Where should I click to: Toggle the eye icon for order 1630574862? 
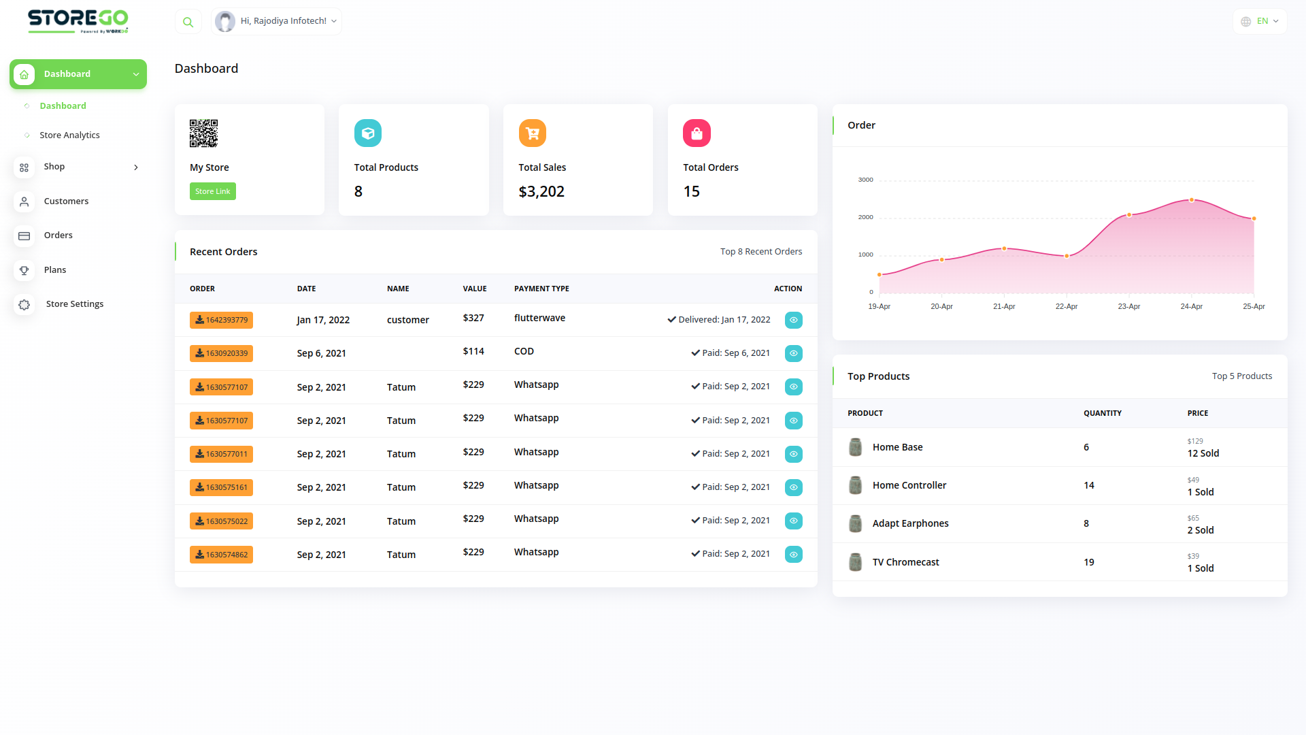[793, 555]
